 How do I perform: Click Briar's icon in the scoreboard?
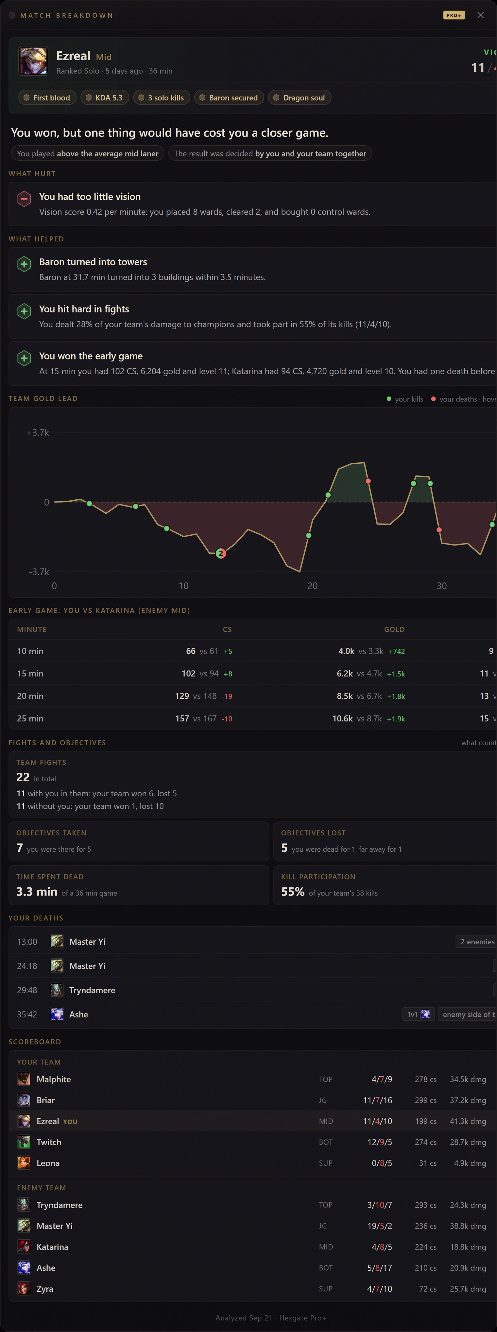(24, 1100)
